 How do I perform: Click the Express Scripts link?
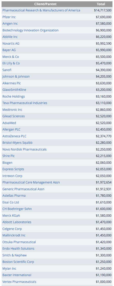[13, 169]
